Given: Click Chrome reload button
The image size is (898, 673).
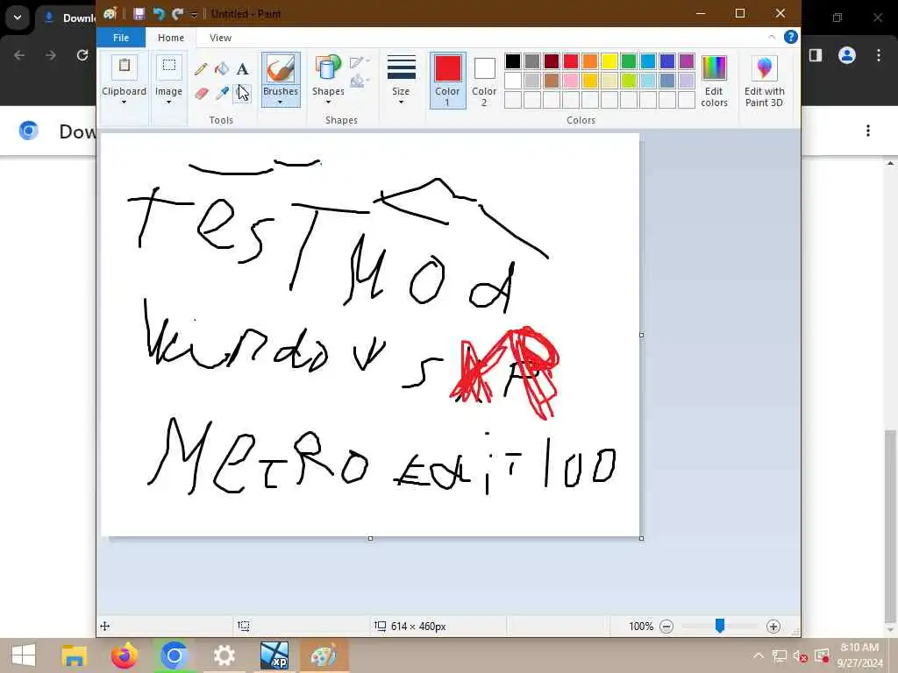Looking at the screenshot, I should [x=82, y=55].
